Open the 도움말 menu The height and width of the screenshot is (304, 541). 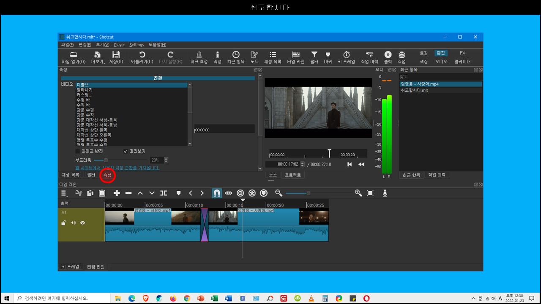(157, 45)
